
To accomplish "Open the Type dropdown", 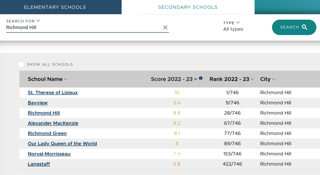I will tap(231, 23).
